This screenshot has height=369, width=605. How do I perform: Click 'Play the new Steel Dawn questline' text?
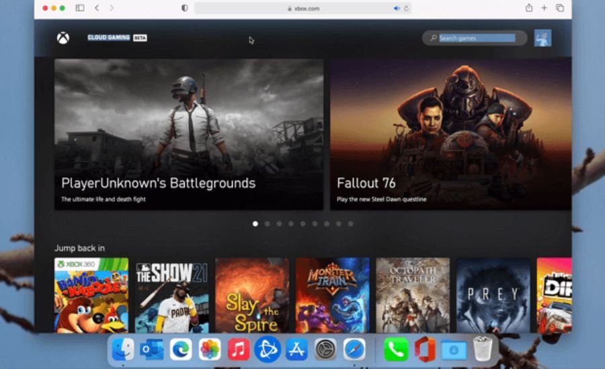pyautogui.click(x=382, y=199)
